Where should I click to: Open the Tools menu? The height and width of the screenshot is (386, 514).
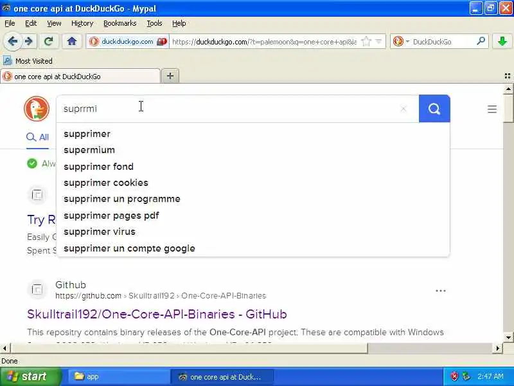[x=154, y=23]
